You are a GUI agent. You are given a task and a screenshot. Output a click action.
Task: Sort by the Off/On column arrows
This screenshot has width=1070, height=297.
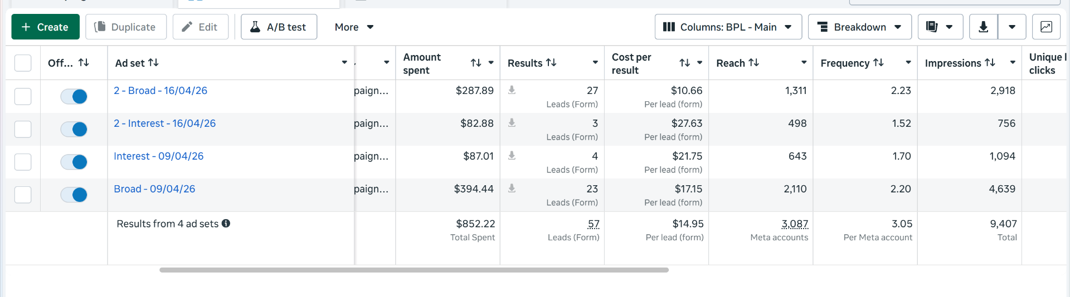point(84,63)
